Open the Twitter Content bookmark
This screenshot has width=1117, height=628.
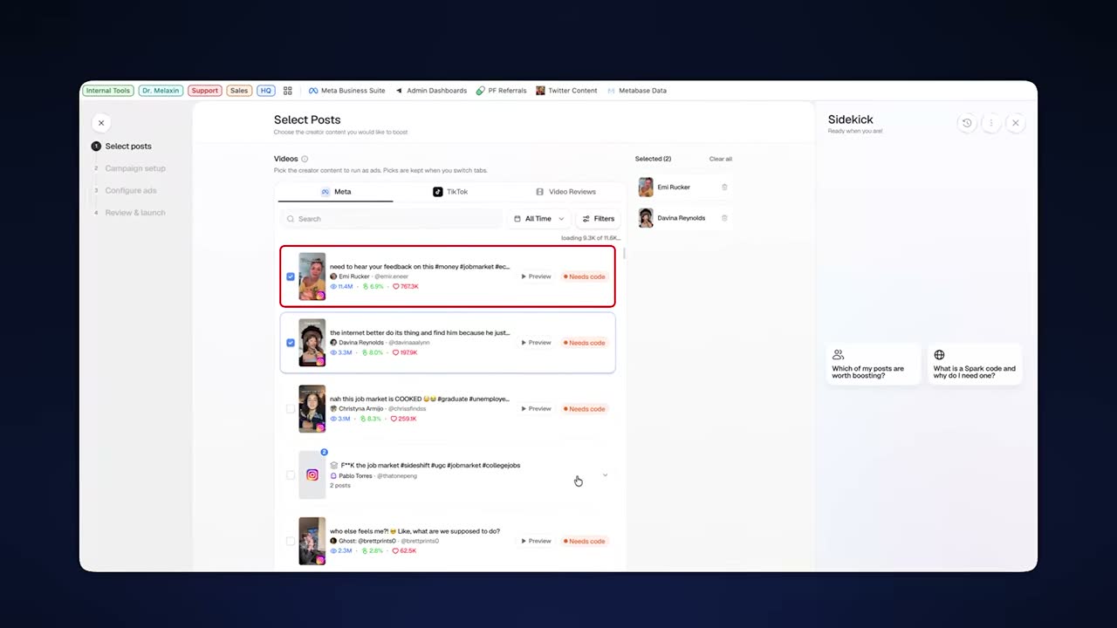point(566,91)
